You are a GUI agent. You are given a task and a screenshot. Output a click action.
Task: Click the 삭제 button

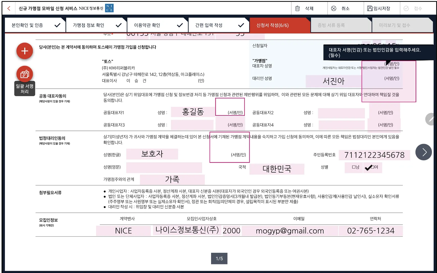(x=309, y=8)
